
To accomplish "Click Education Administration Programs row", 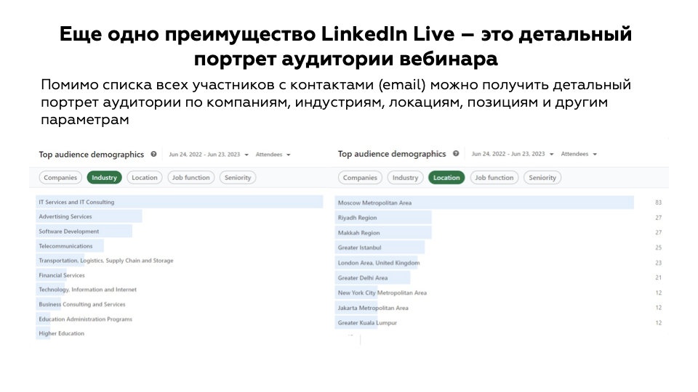I will (85, 319).
